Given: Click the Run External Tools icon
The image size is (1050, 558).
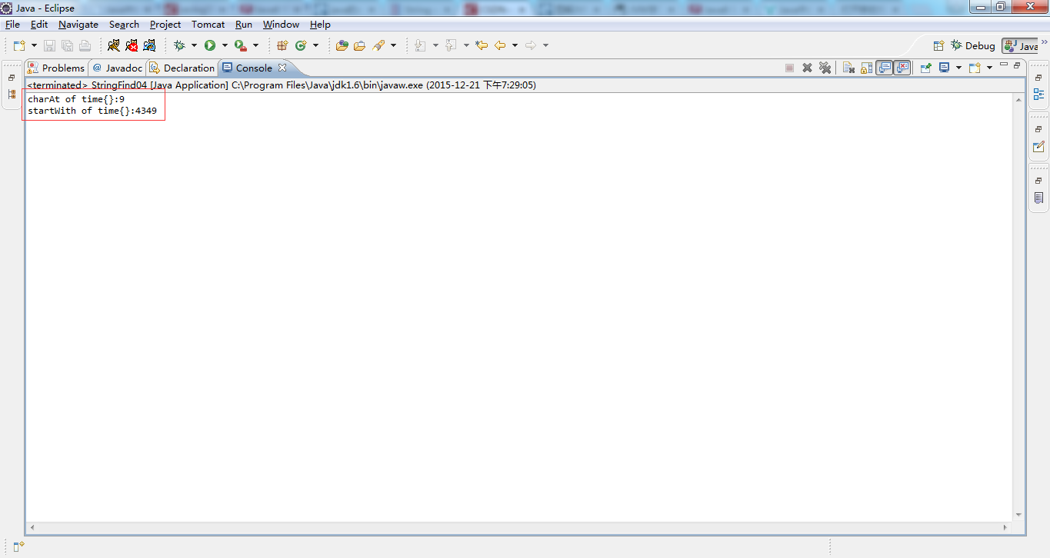Looking at the screenshot, I should [x=241, y=45].
